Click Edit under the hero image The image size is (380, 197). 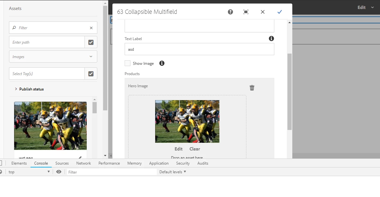coord(179,149)
